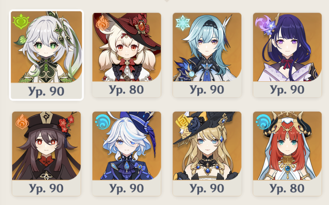Select the light-blue-haired Cryo character portrait
329x205 pixels.
pyautogui.click(x=207, y=47)
